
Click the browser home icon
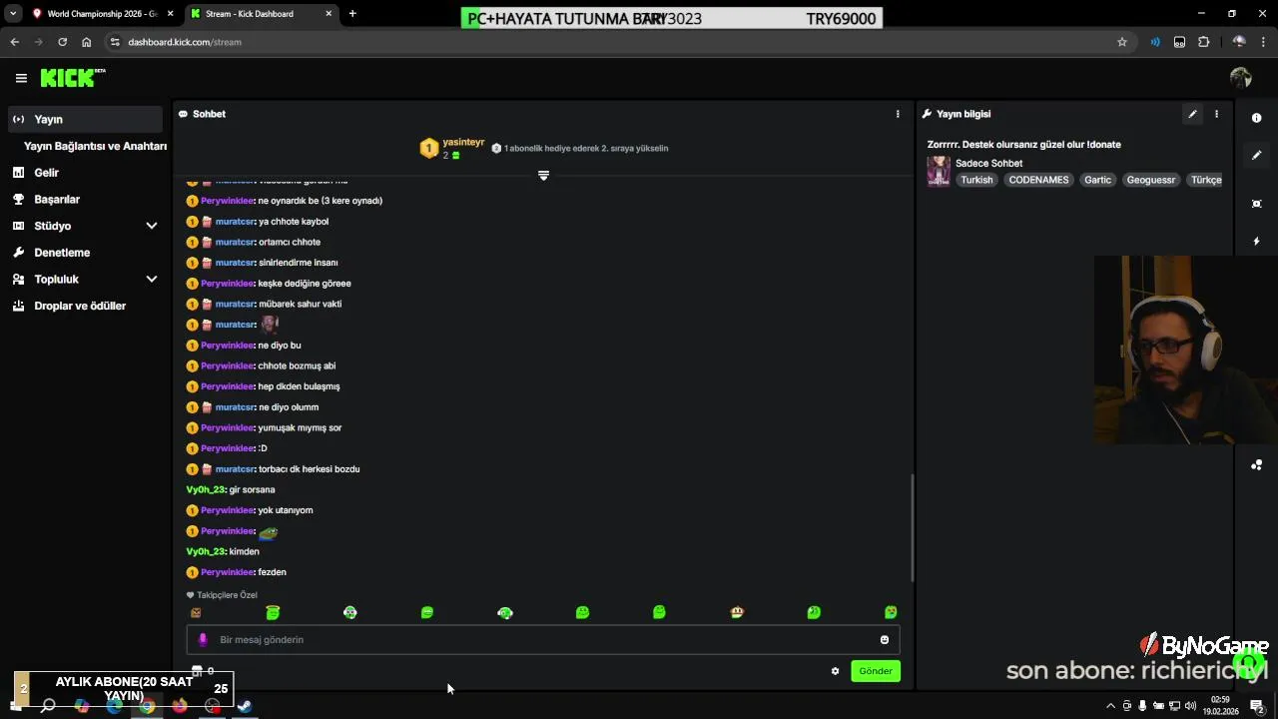point(87,42)
